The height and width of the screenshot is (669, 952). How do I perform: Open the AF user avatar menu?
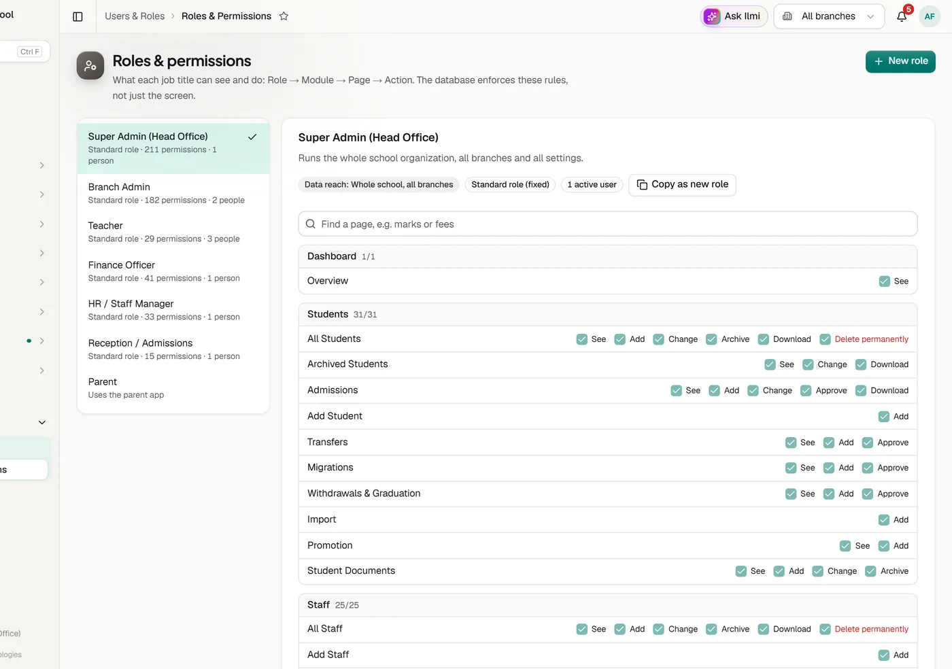click(930, 16)
